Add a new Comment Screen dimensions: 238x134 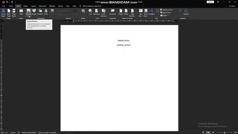click(112, 12)
